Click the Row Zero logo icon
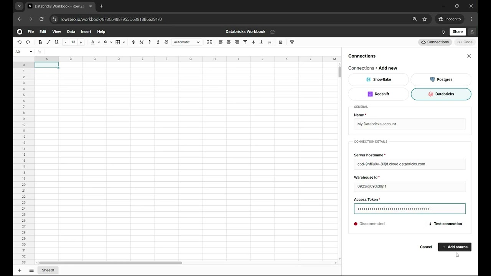Image resolution: width=491 pixels, height=276 pixels. [20, 32]
